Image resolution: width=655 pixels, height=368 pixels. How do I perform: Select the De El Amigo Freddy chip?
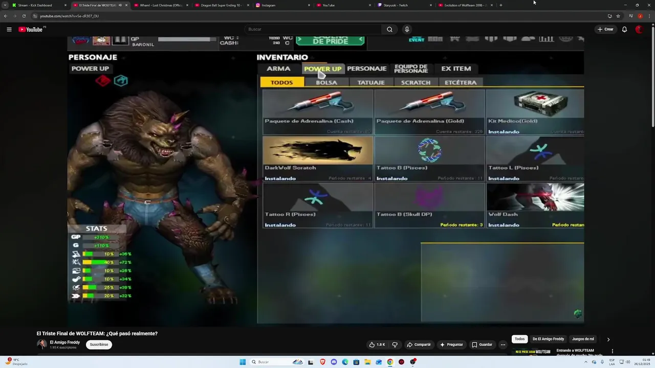pyautogui.click(x=548, y=339)
